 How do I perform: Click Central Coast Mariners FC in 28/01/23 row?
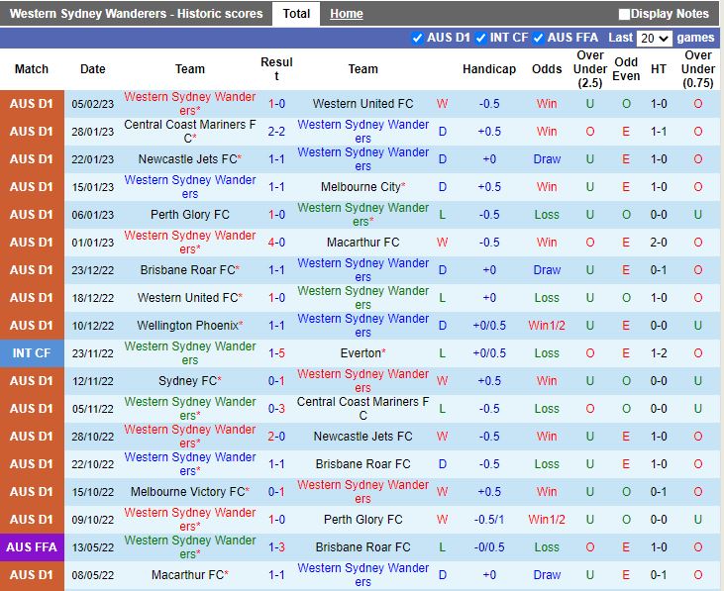[x=190, y=132]
